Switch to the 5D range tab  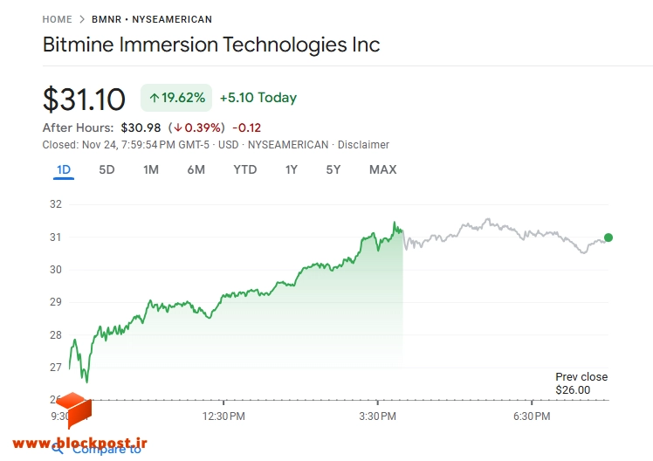(107, 170)
